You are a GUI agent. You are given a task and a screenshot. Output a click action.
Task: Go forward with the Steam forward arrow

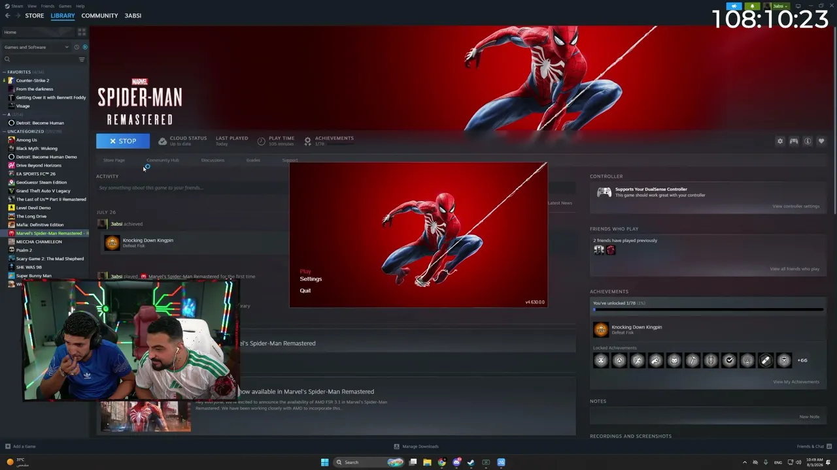(x=18, y=16)
